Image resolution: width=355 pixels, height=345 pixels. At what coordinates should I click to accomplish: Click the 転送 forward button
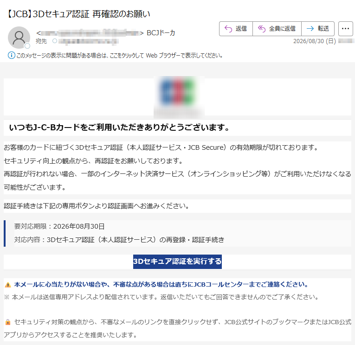[318, 29]
